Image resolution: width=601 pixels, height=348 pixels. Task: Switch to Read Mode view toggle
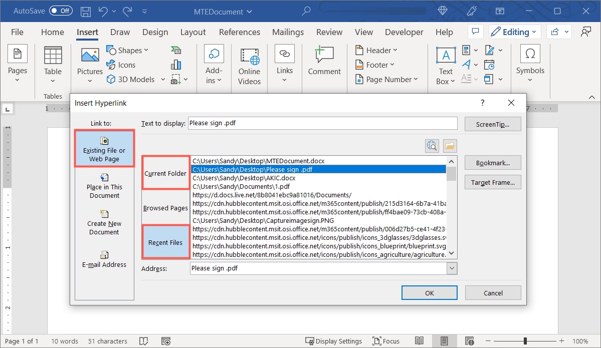[420, 341]
